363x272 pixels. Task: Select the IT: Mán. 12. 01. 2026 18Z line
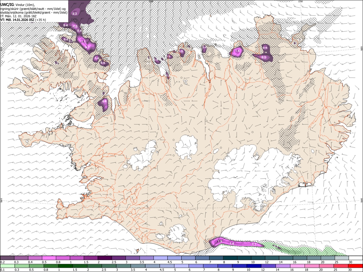(18, 16)
